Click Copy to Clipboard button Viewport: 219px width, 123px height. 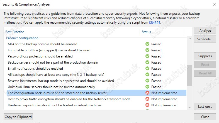coord(18,117)
